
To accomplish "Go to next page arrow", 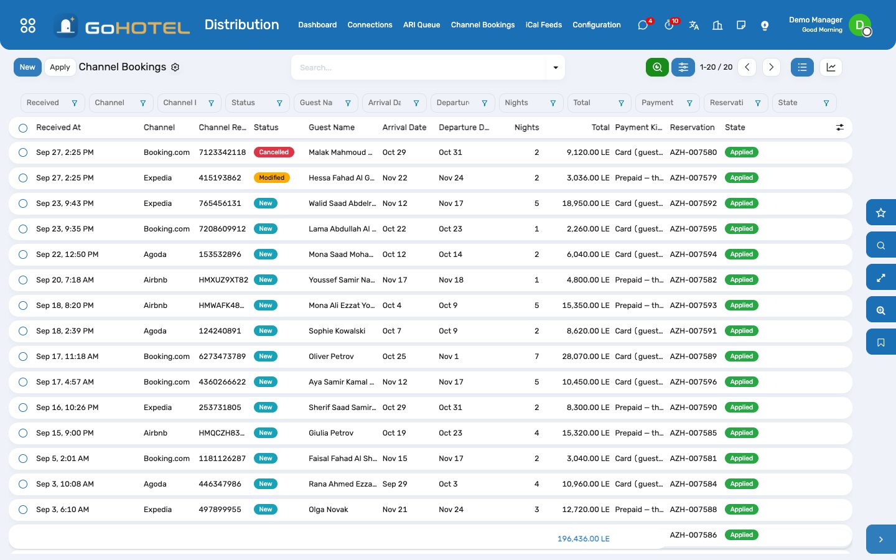I will coord(771,67).
